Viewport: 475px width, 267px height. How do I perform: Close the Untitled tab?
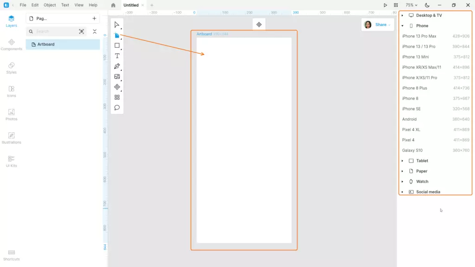pos(143,5)
